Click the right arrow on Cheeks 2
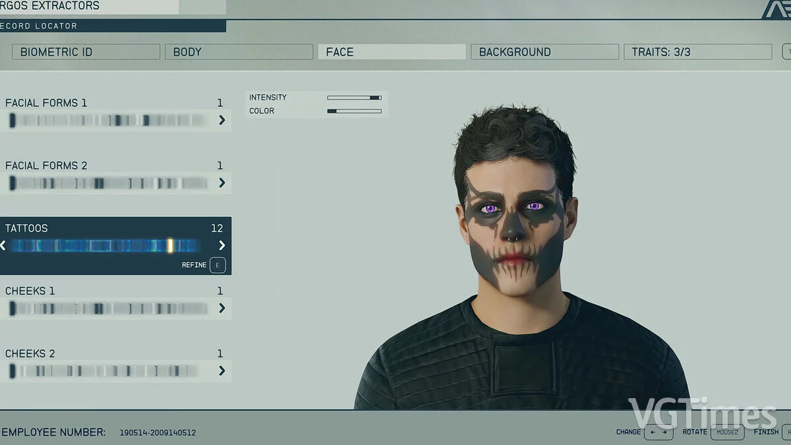Screen dimensions: 791x445 [x=221, y=371]
